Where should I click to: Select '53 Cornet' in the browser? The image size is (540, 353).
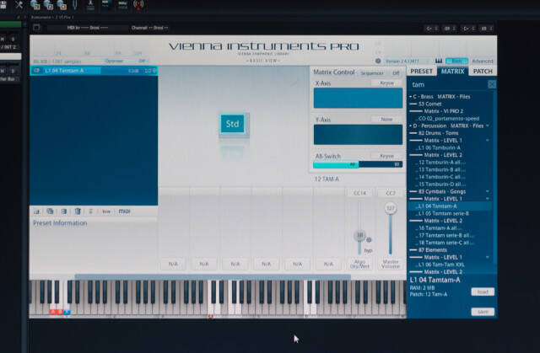430,104
